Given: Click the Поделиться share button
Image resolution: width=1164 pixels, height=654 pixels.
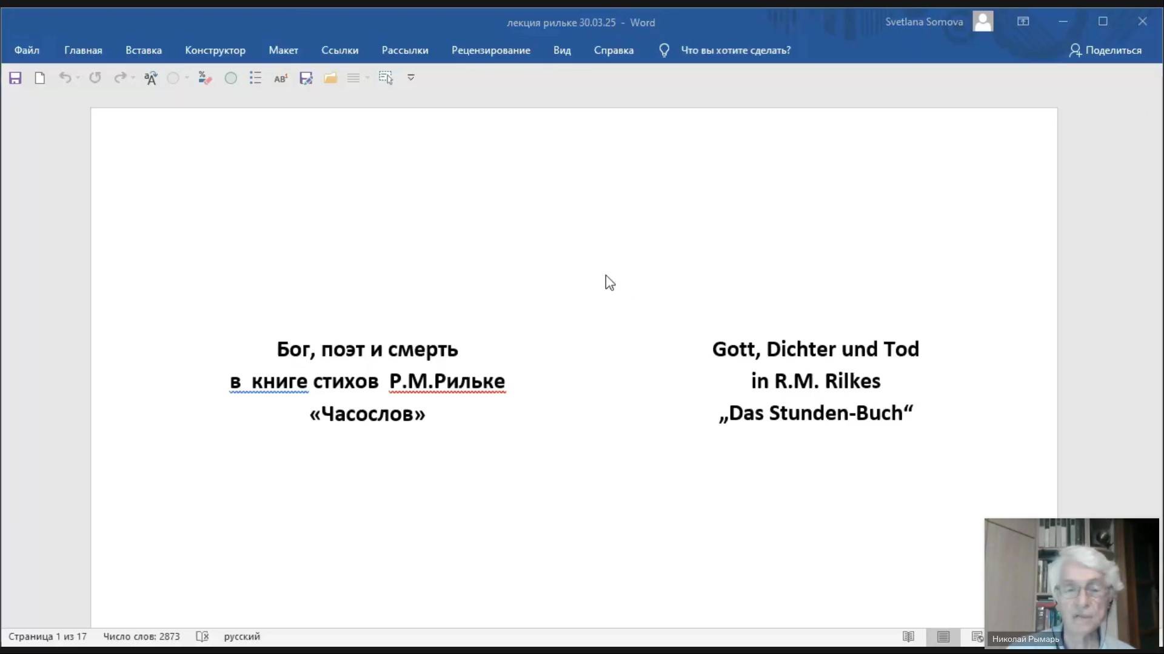Looking at the screenshot, I should [x=1106, y=50].
